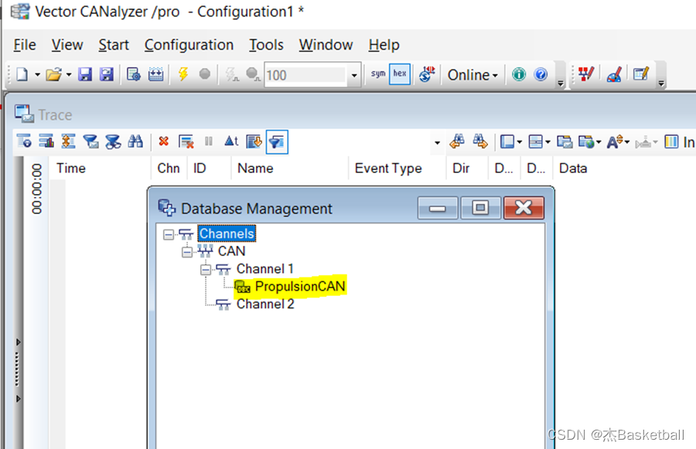The height and width of the screenshot is (449, 696).
Task: Open the New configuration dropdown arrow
Action: (38, 74)
